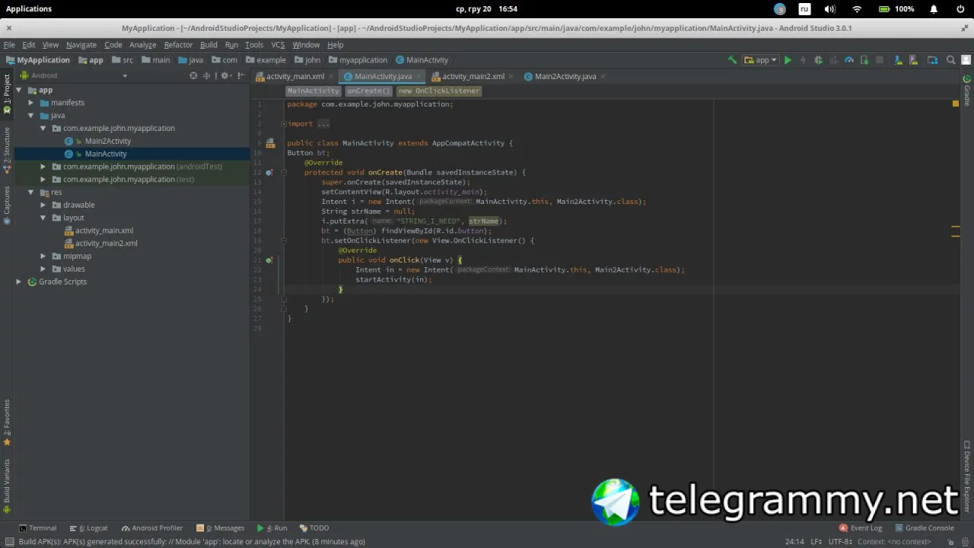Screen dimensions: 974x548
Task: Click the sound volume icon in system tray
Action: point(829,9)
